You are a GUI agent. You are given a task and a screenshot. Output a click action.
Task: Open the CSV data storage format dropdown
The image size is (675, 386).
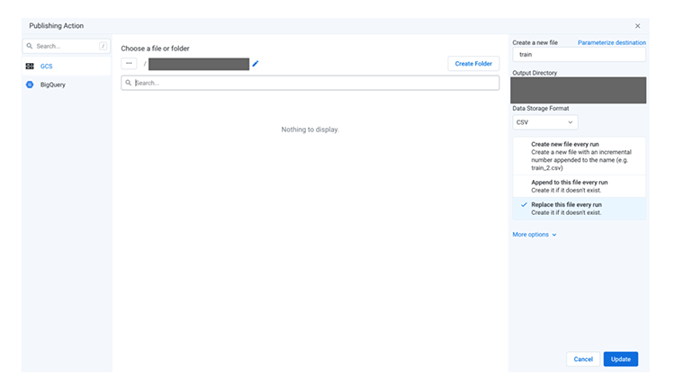(x=544, y=122)
